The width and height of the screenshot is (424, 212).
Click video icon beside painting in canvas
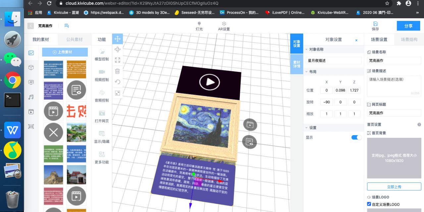pos(250,125)
